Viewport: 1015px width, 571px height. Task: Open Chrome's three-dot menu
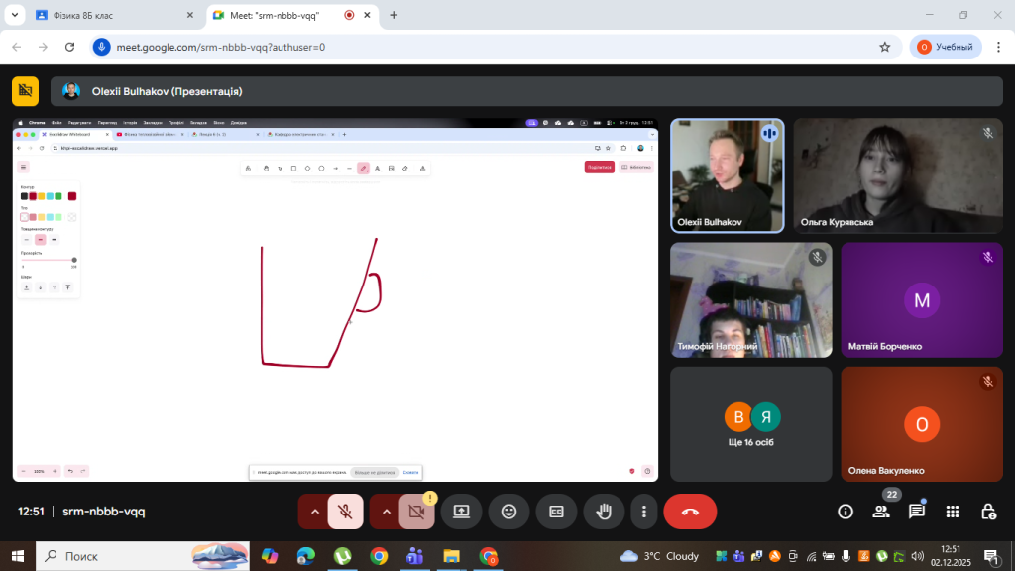[998, 47]
